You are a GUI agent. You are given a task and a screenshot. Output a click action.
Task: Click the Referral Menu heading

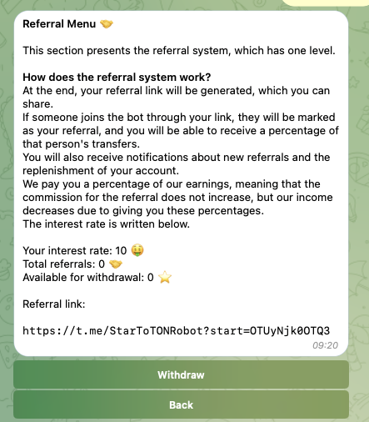point(59,24)
